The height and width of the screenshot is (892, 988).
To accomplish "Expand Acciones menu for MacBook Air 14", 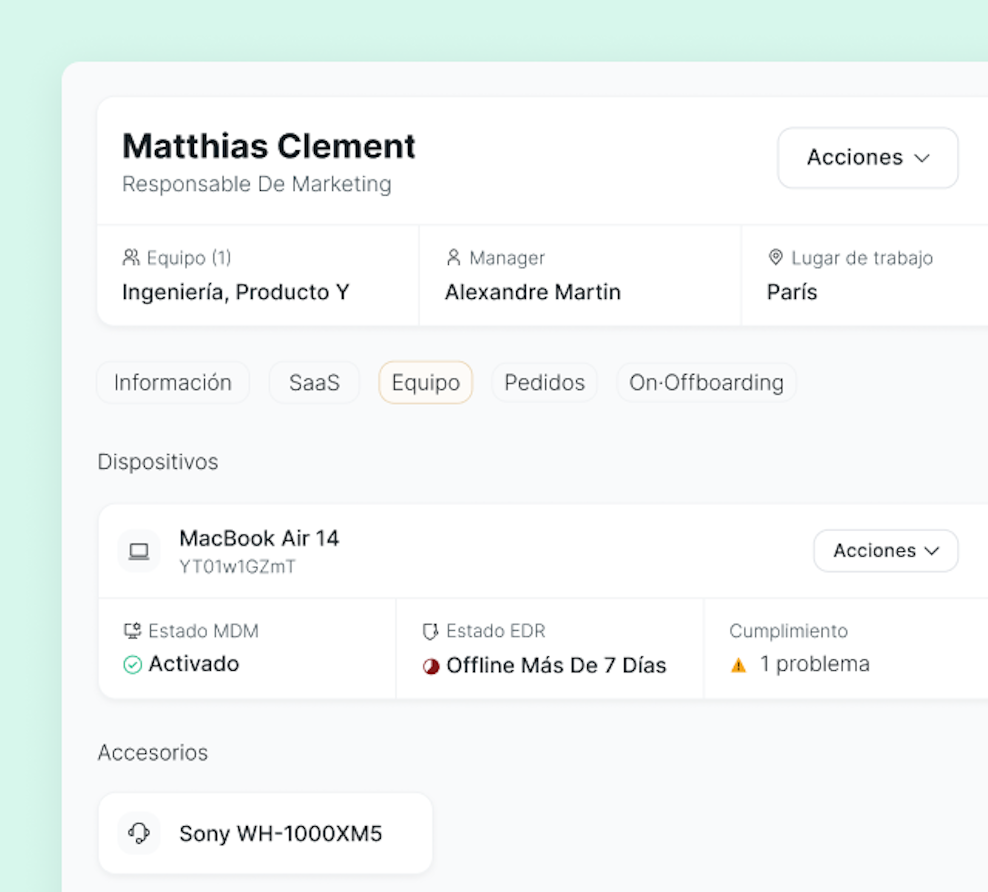I will click(885, 551).
